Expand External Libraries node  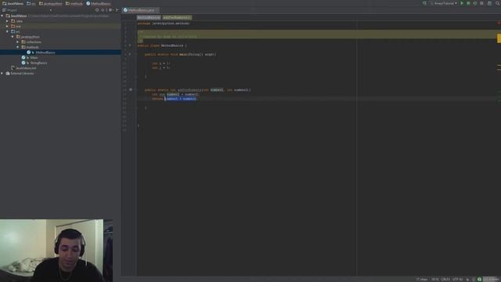click(2, 73)
